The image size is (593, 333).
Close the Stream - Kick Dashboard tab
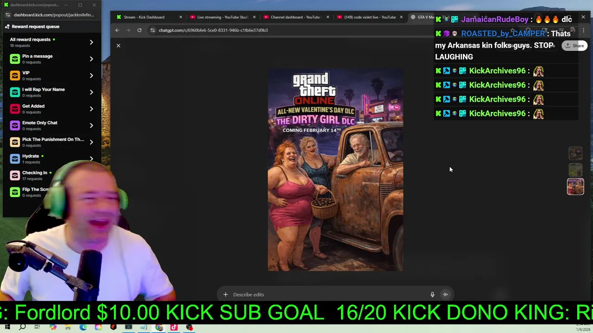point(181,17)
